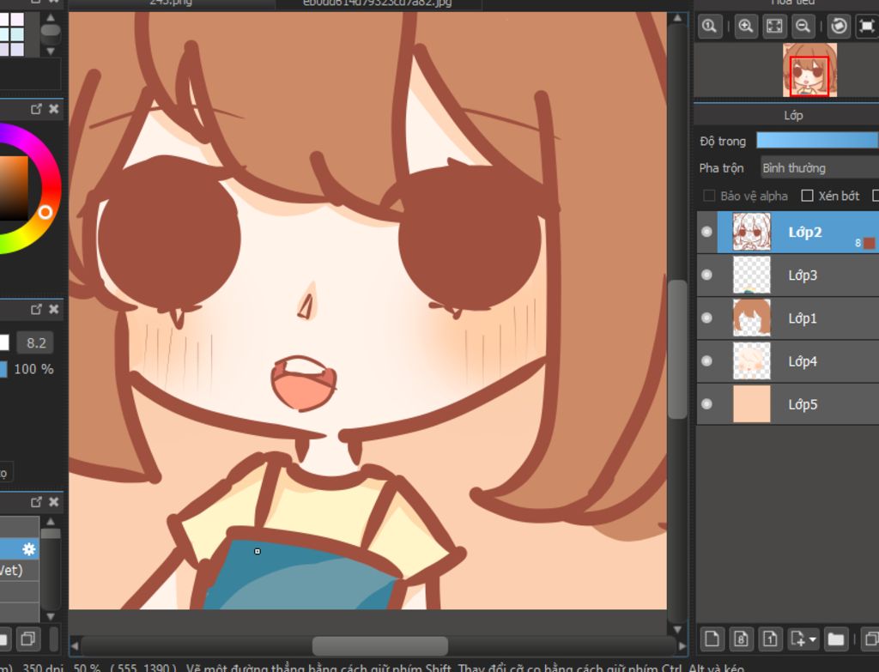This screenshot has width=879, height=672.
Task: Click the Lớp5 solid color thumbnail
Action: click(x=752, y=403)
